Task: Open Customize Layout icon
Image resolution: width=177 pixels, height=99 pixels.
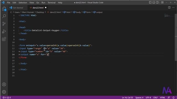Action: [162, 2]
